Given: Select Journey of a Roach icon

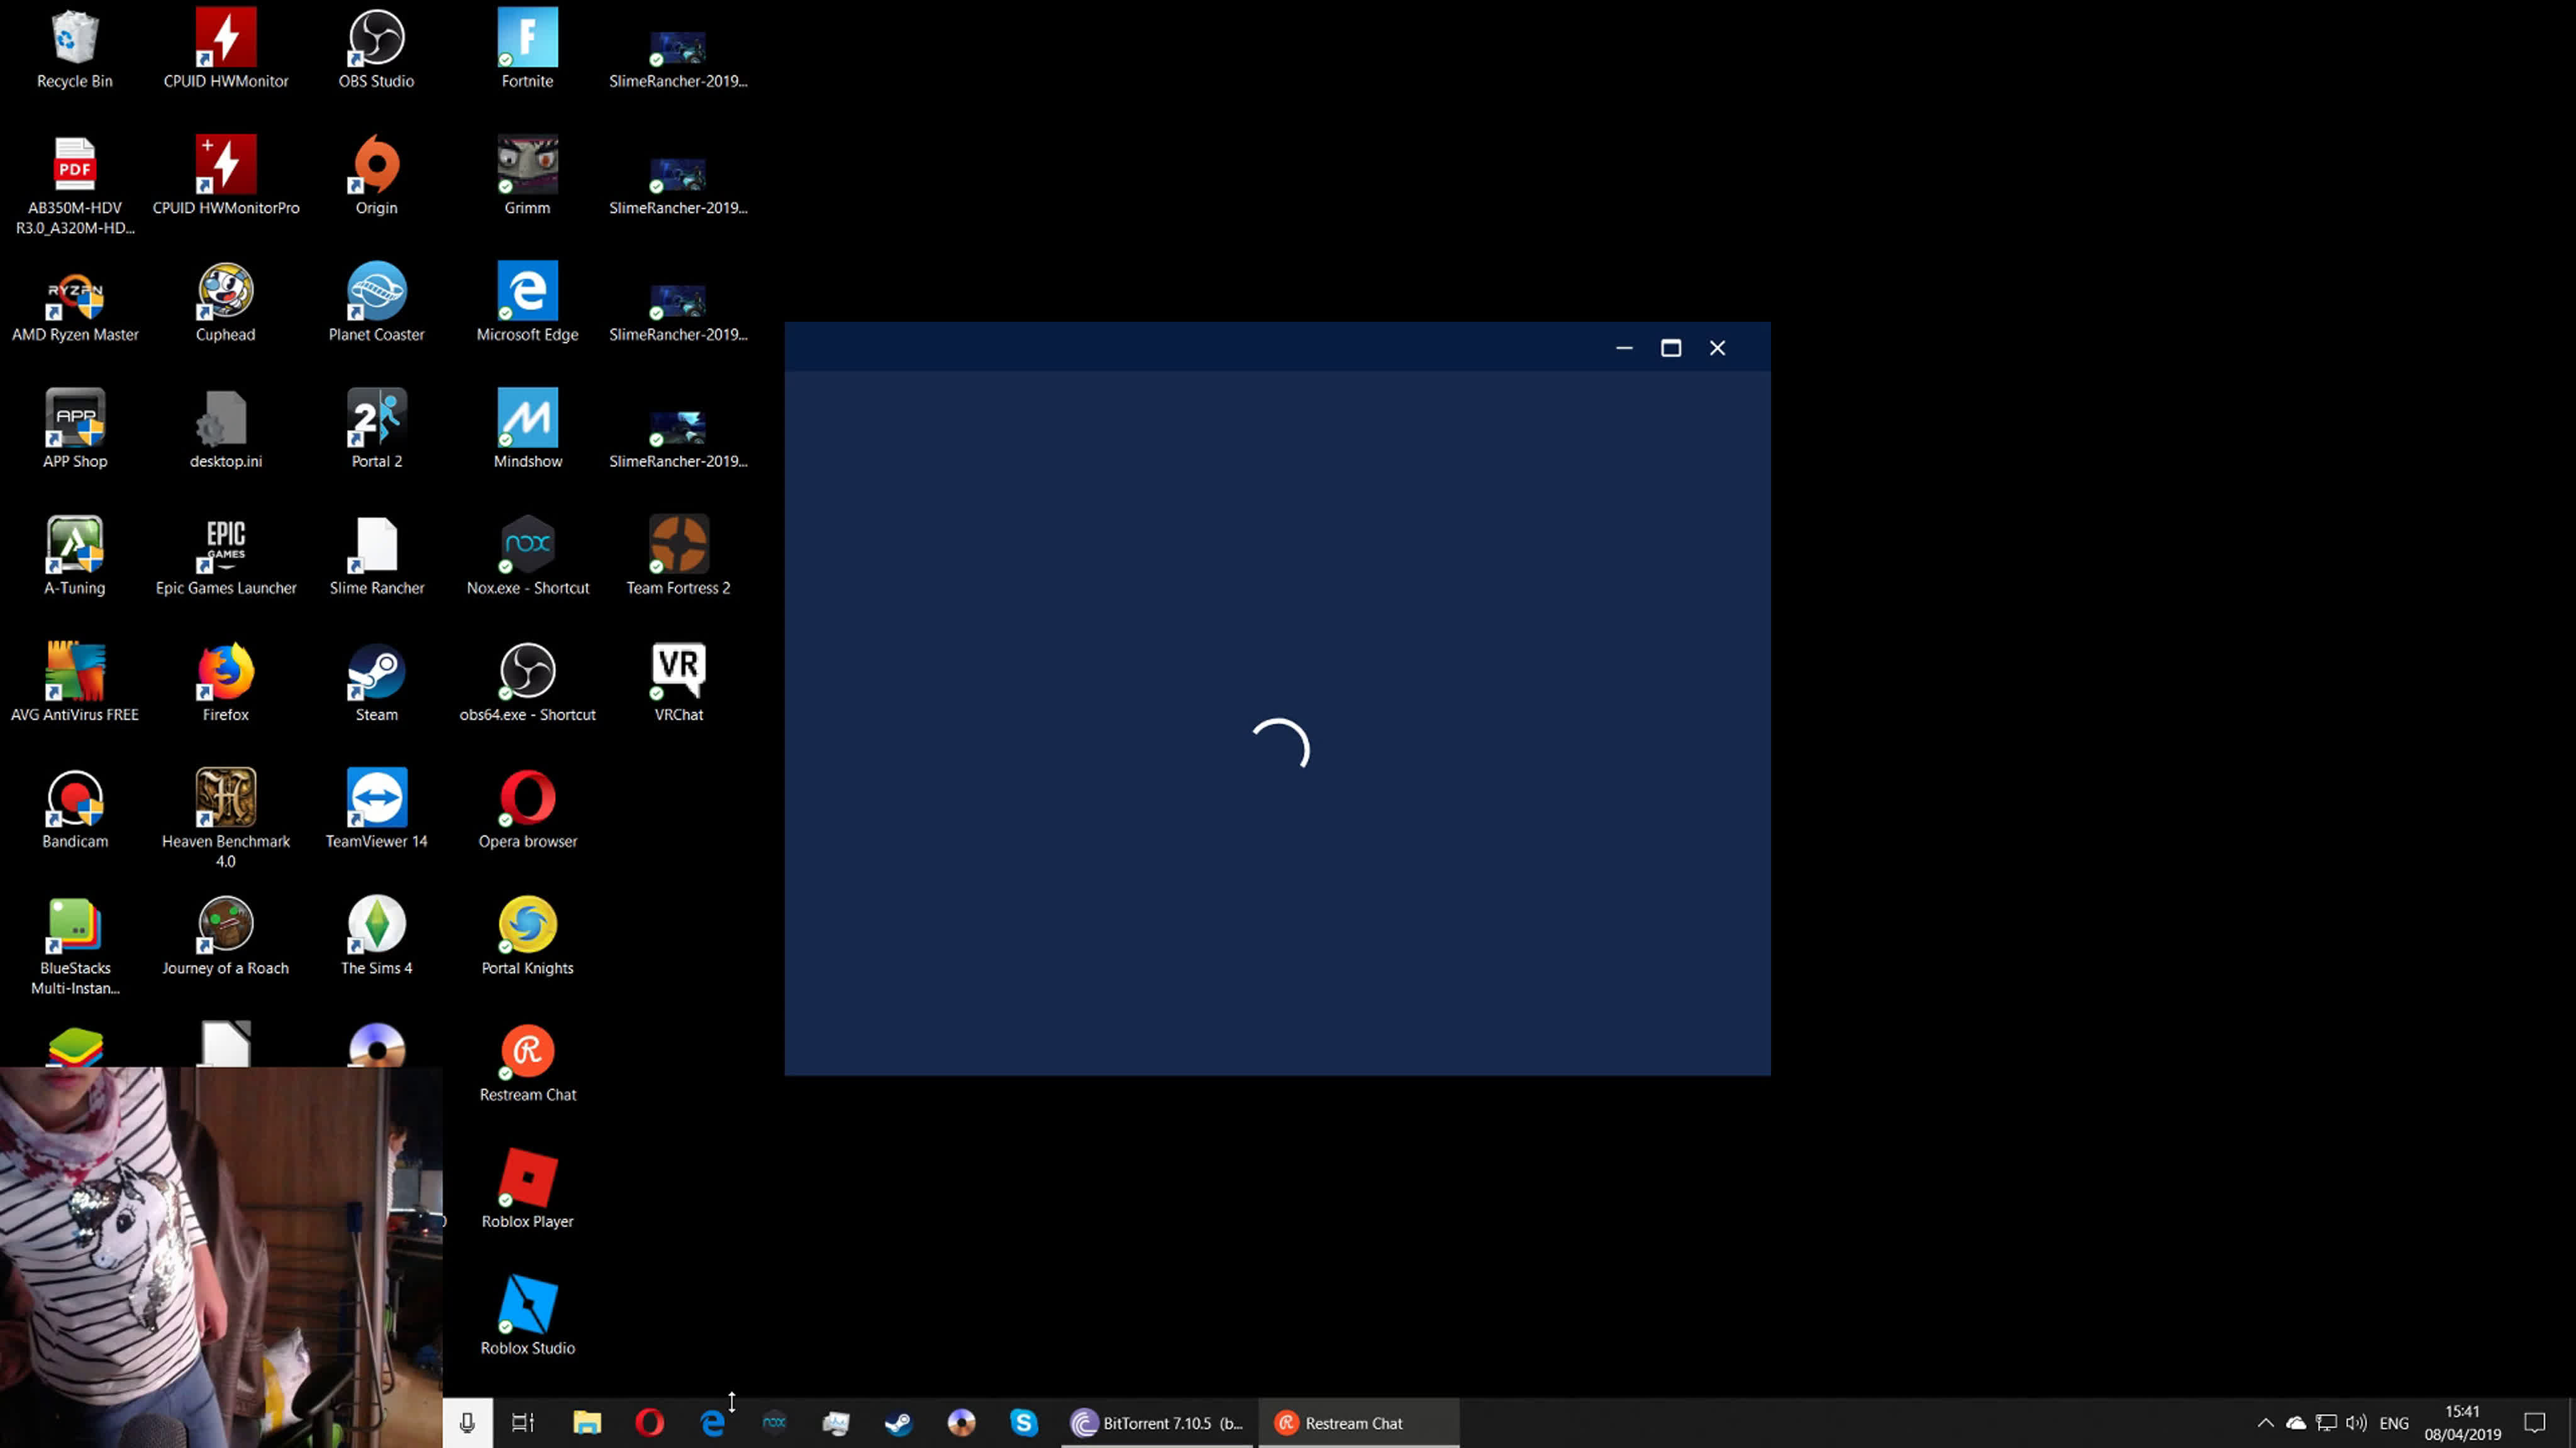Looking at the screenshot, I should click(x=226, y=937).
